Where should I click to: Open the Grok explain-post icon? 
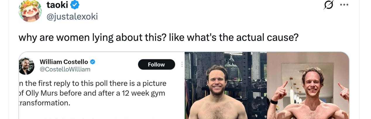[x=329, y=5]
